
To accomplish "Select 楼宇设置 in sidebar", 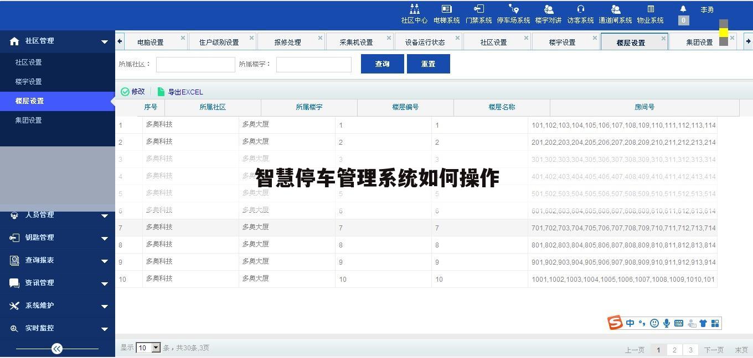I will coord(28,82).
